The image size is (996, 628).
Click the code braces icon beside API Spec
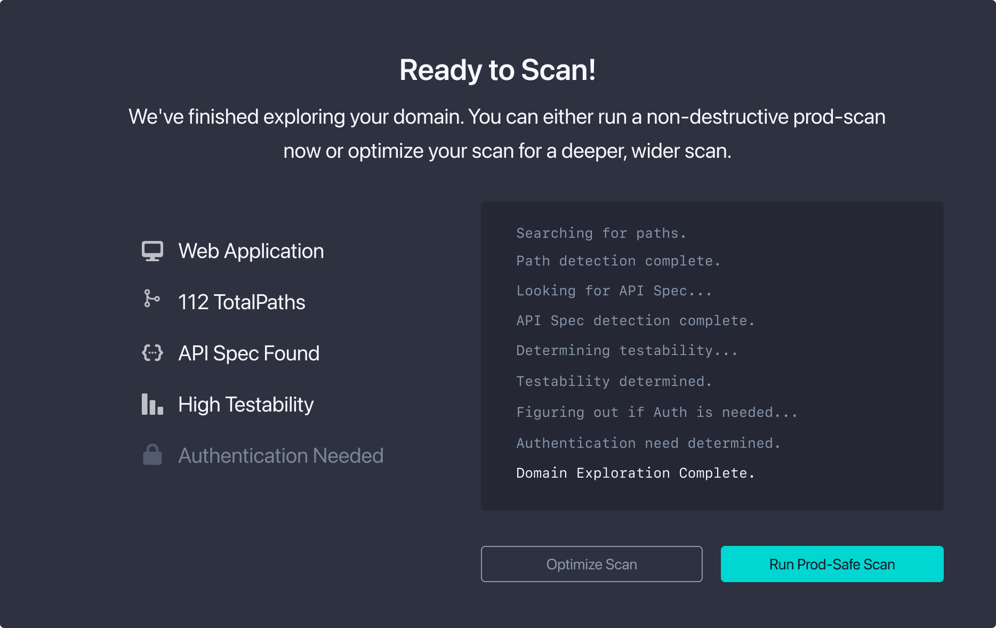tap(152, 352)
